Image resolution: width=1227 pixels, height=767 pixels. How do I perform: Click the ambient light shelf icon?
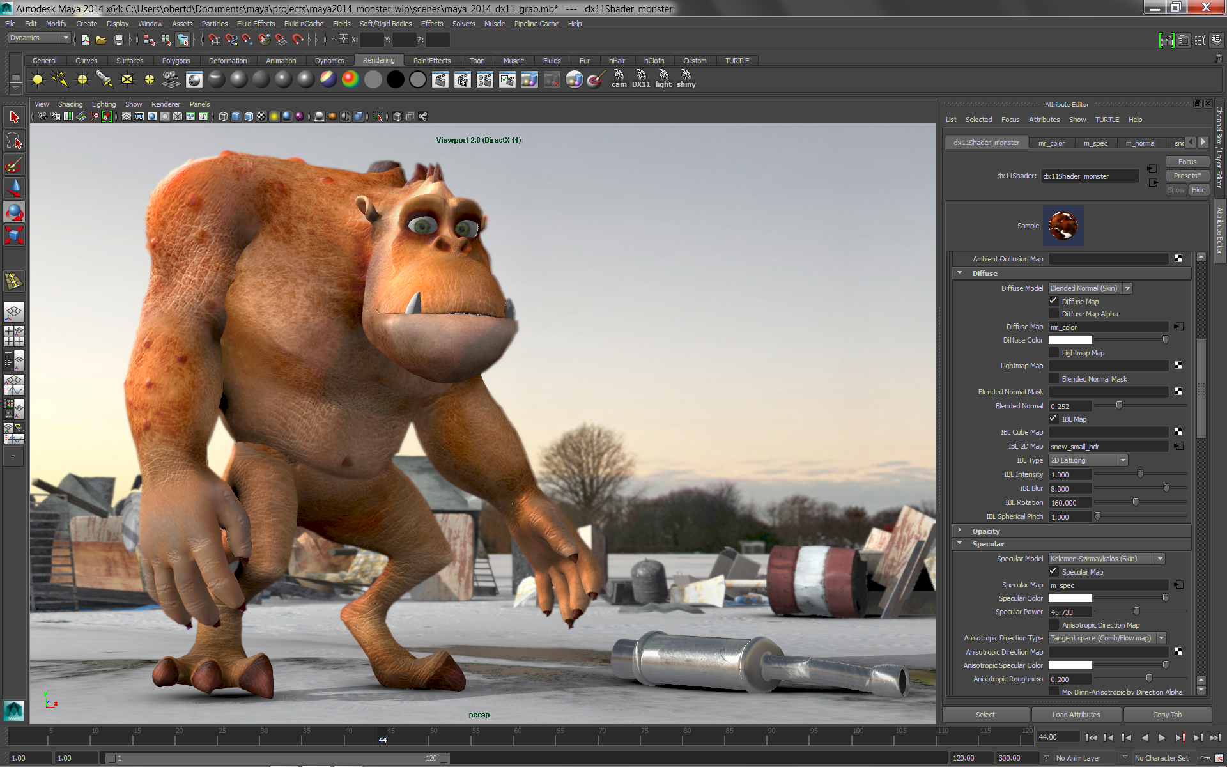click(38, 80)
